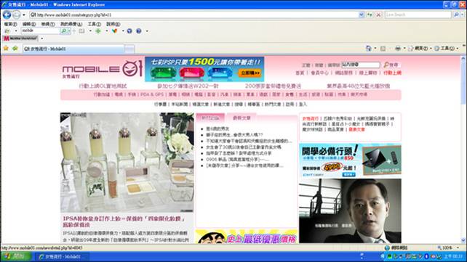Open a new tab with the blank tab button
Image resolution: width=467 pixels, height=262 pixels.
pyautogui.click(x=129, y=49)
